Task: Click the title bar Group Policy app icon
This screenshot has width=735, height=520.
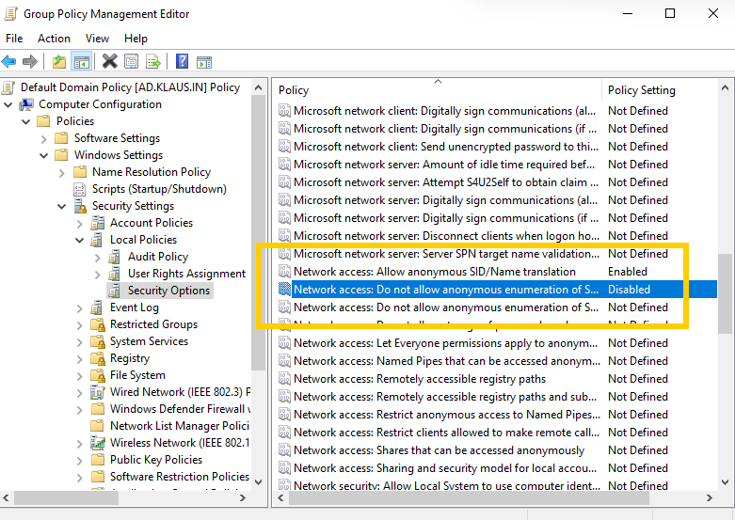Action: pos(10,13)
